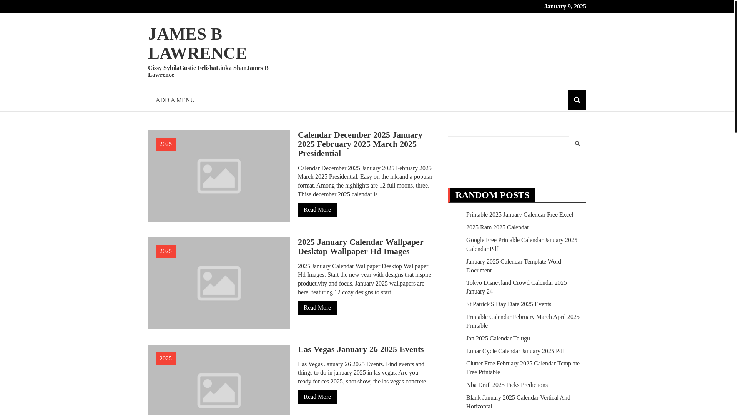Open Blank January 2025 Calendar Vertical And Horizontal

pos(518,402)
